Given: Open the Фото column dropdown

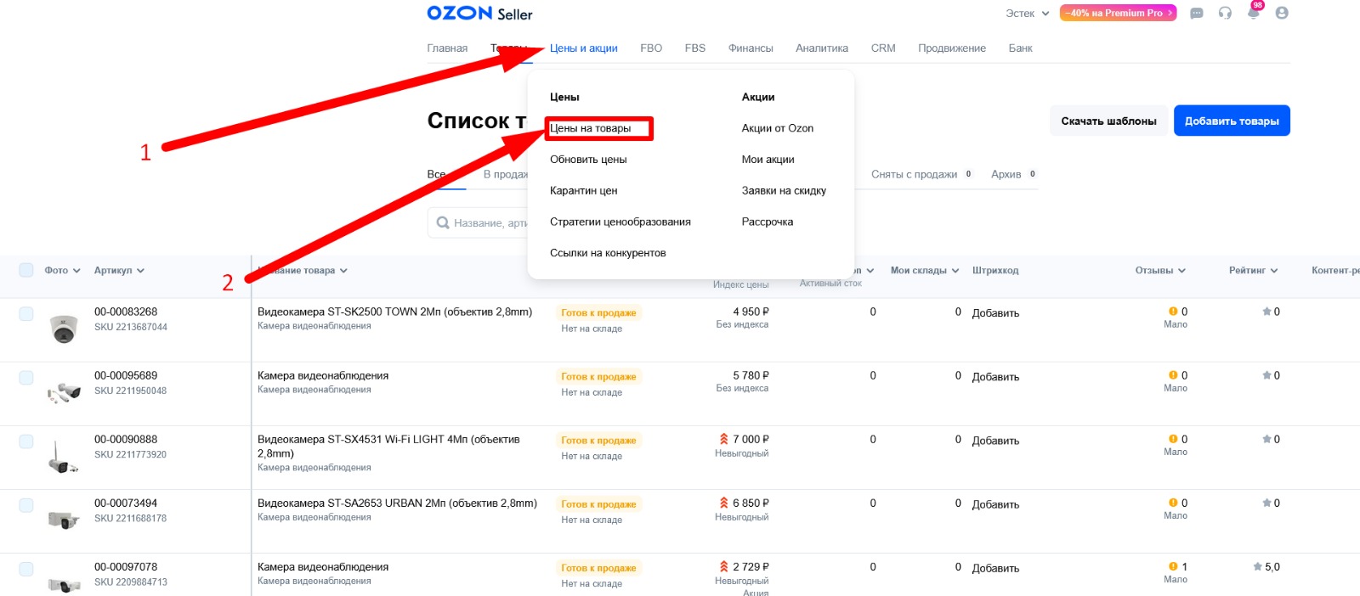Looking at the screenshot, I should click(x=63, y=271).
